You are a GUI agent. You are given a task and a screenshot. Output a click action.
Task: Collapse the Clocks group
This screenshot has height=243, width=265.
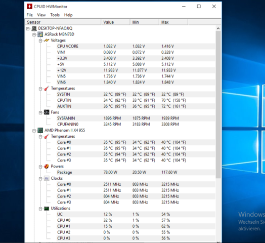[40, 179]
